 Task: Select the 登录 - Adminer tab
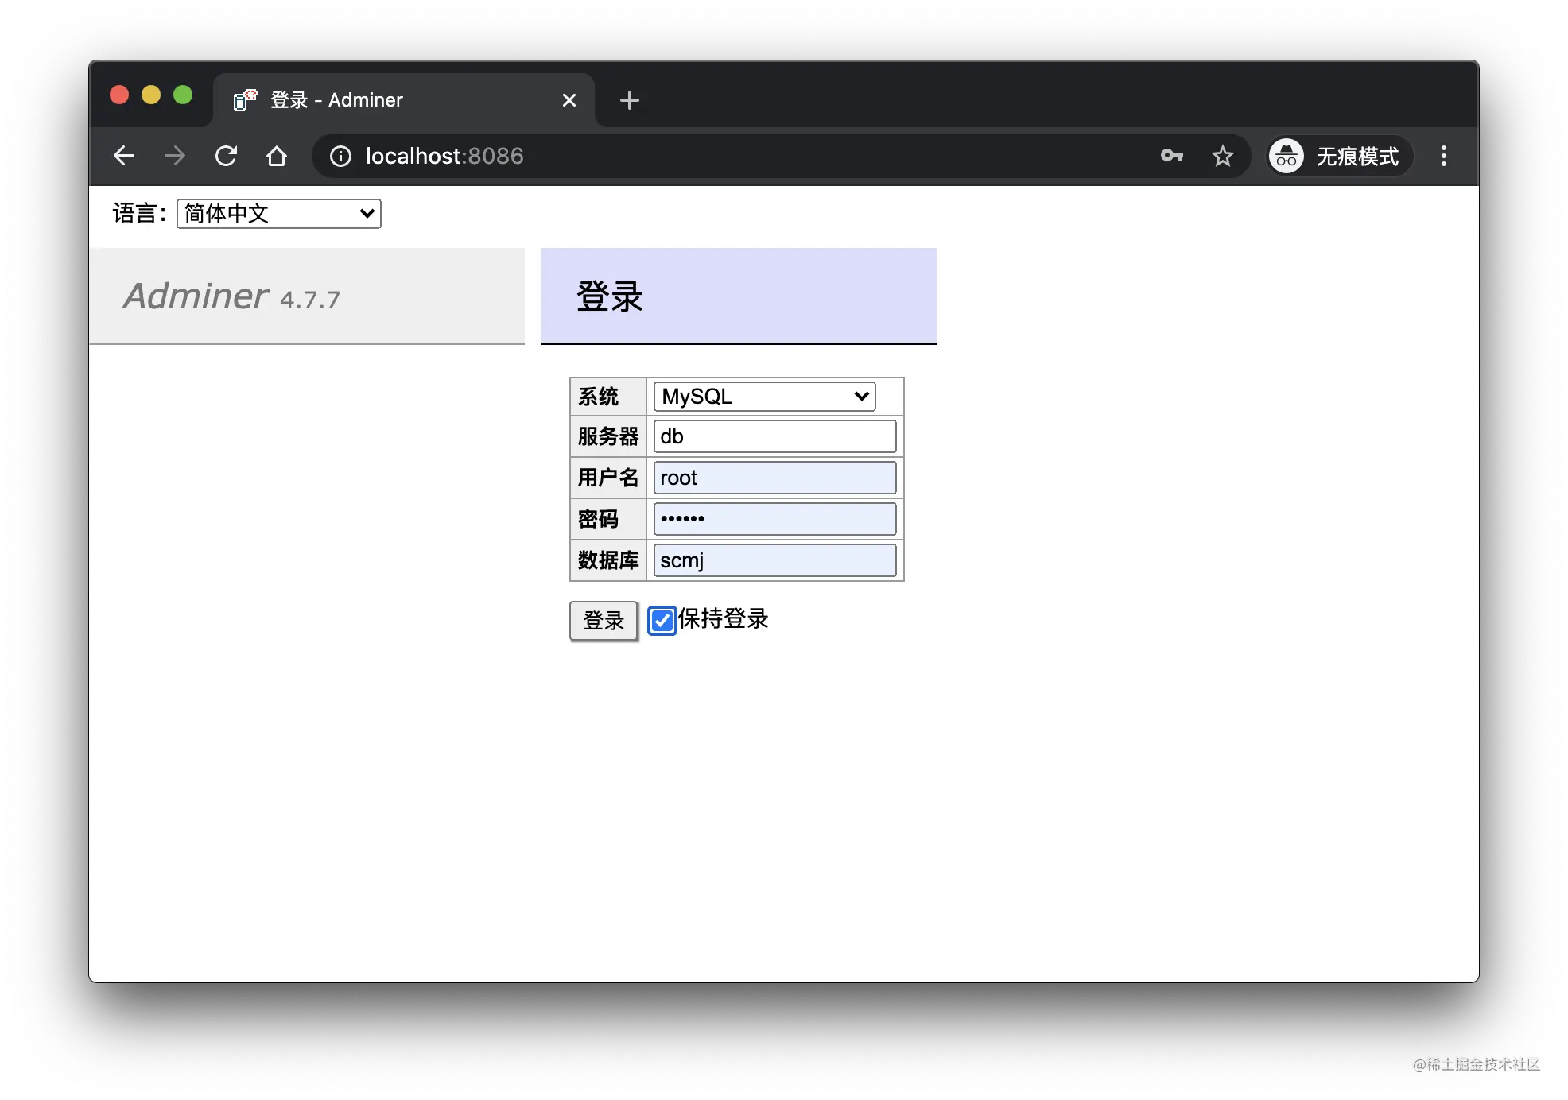click(404, 100)
